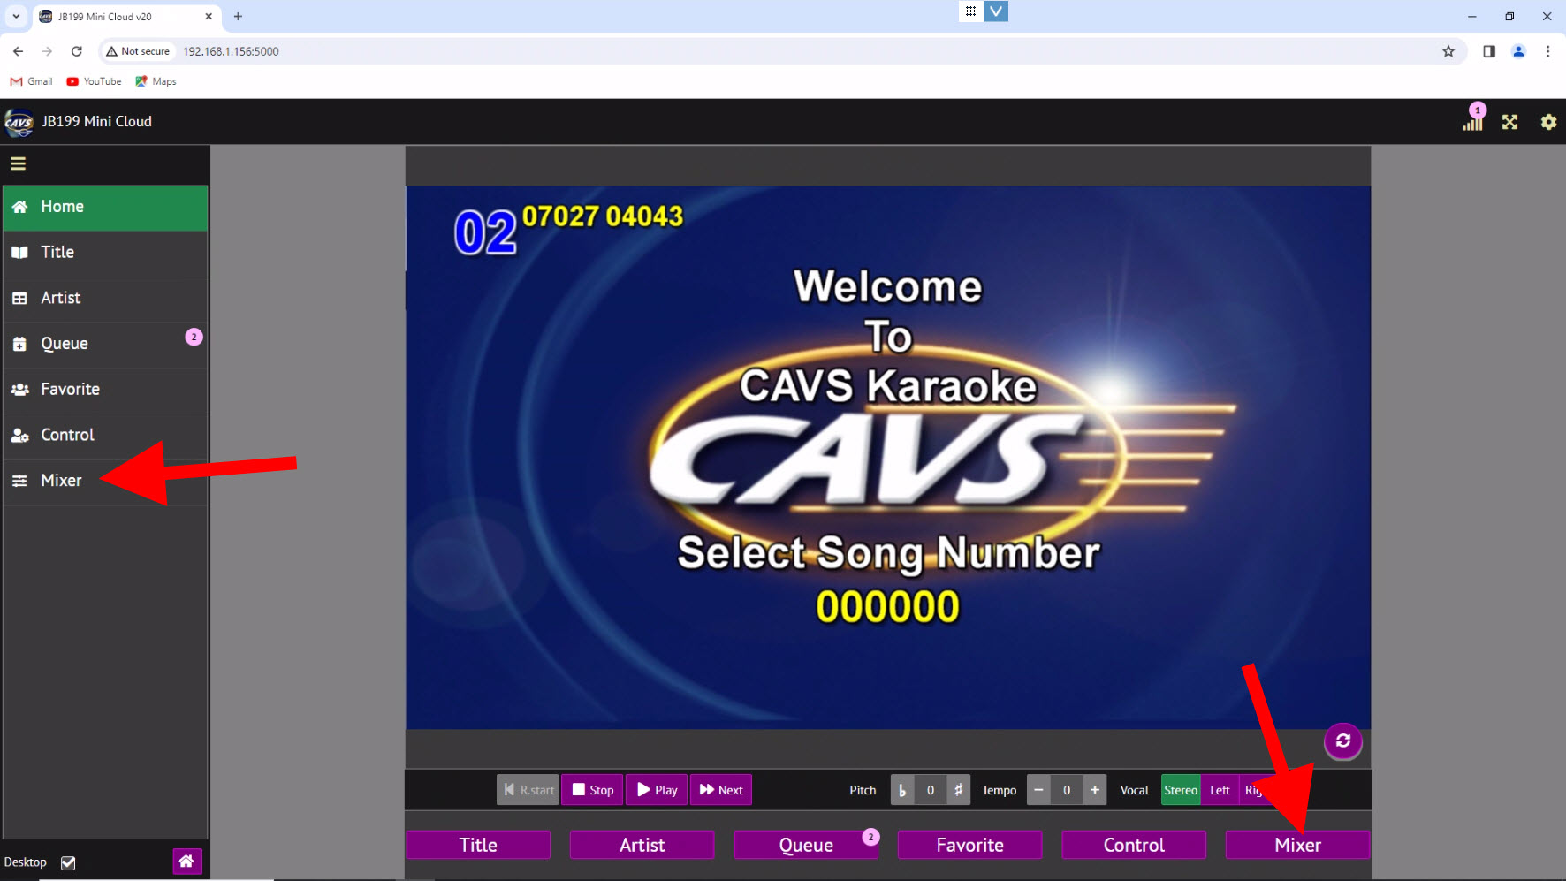Screen dimensions: 1566x881
Task: Open Mixer using the bottom purple button
Action: click(1297, 845)
